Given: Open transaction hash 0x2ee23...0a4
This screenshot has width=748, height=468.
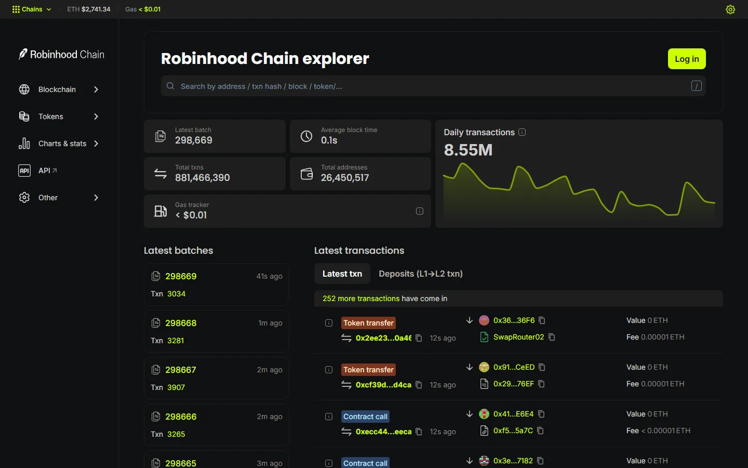Looking at the screenshot, I should 383,338.
